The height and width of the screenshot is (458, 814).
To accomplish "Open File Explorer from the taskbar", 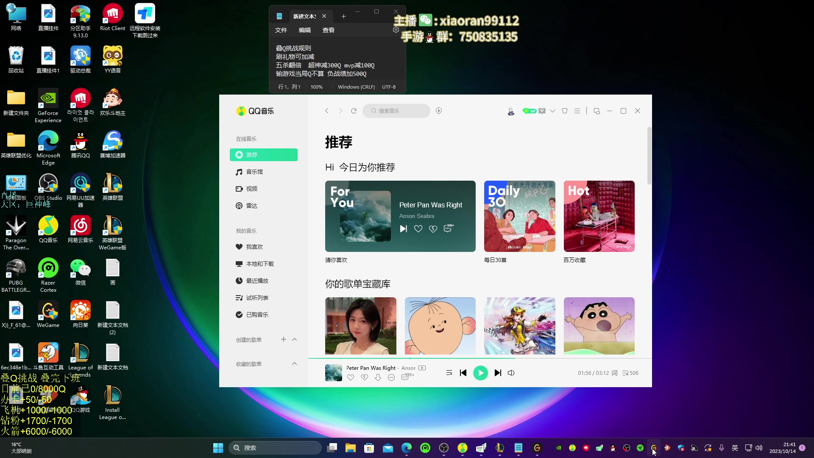I will 350,448.
